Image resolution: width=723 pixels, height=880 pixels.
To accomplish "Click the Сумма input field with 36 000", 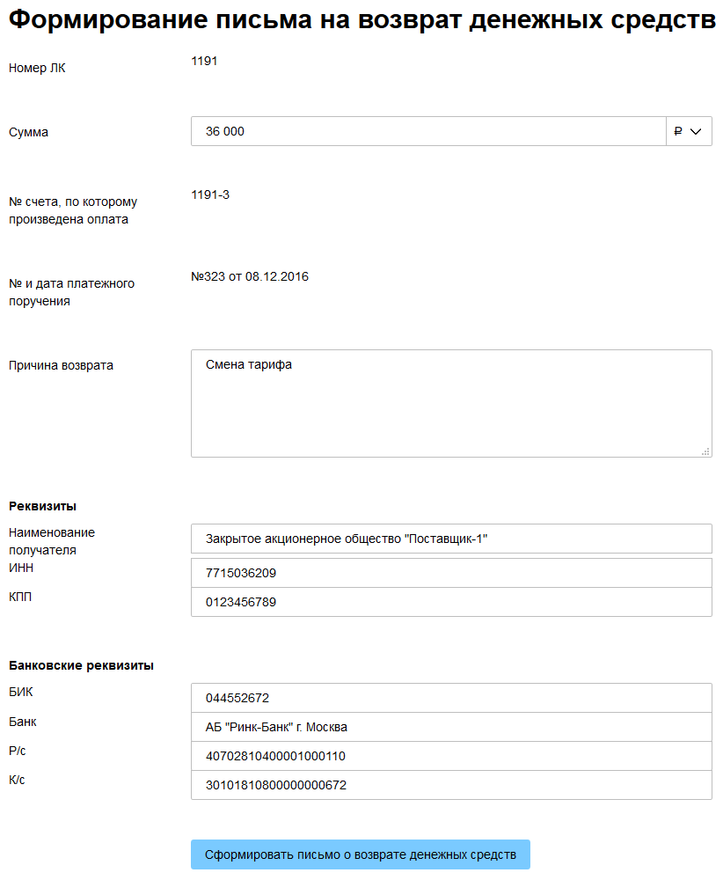I will [x=427, y=132].
